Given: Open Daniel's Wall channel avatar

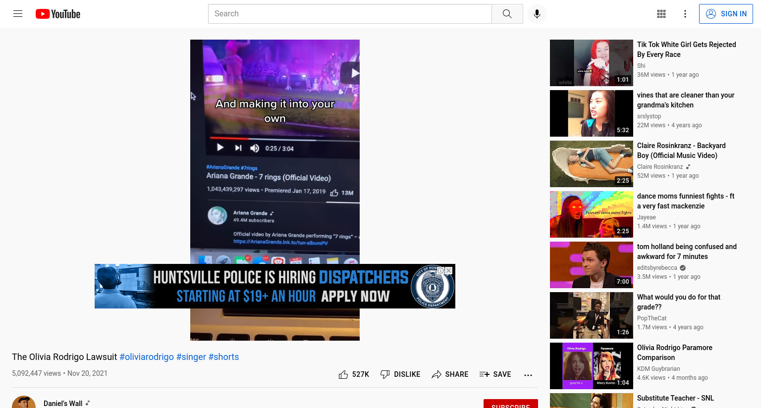Looking at the screenshot, I should click(24, 403).
